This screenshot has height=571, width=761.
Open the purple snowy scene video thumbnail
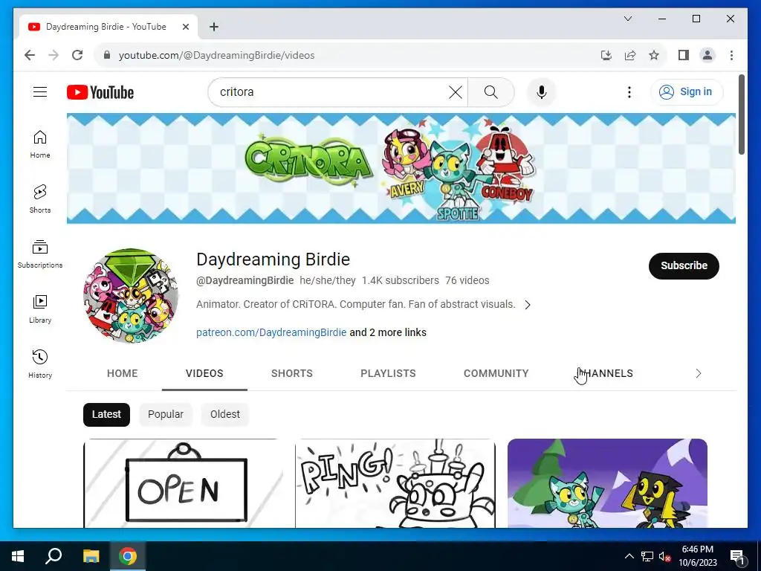point(607,483)
